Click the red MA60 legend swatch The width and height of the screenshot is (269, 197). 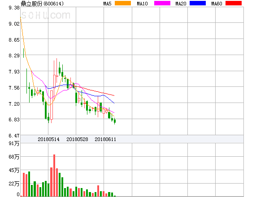pyautogui.click(x=234, y=3)
